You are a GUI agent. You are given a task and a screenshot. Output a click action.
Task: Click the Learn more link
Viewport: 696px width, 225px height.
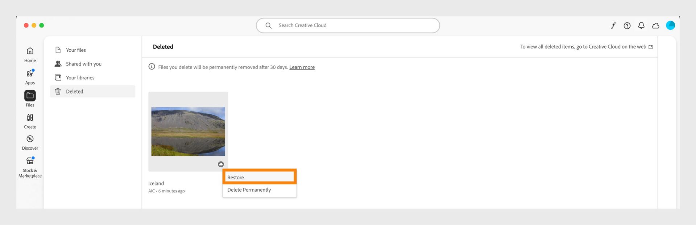[302, 67]
